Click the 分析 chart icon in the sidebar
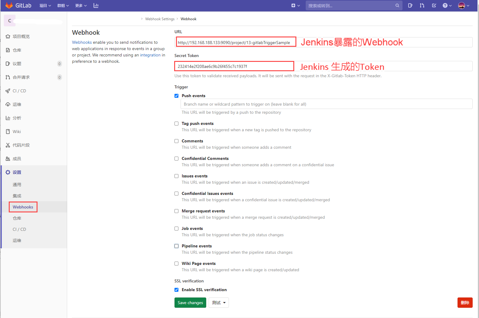Image resolution: width=479 pixels, height=318 pixels. 8,118
